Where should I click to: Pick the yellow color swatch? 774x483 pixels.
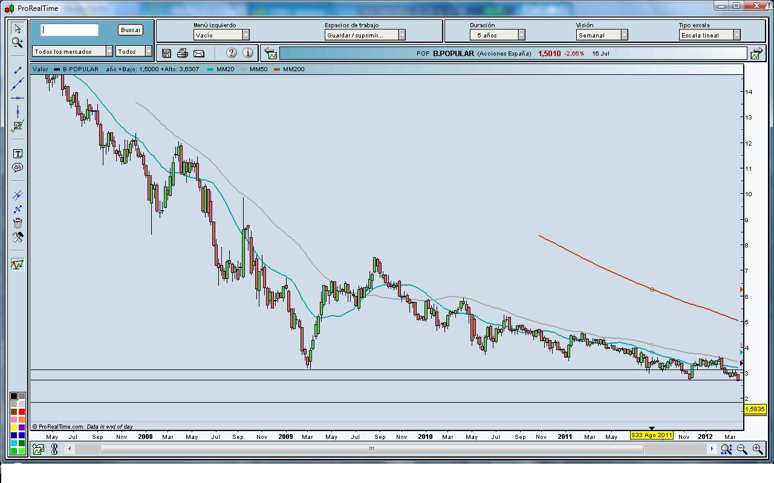click(x=14, y=427)
